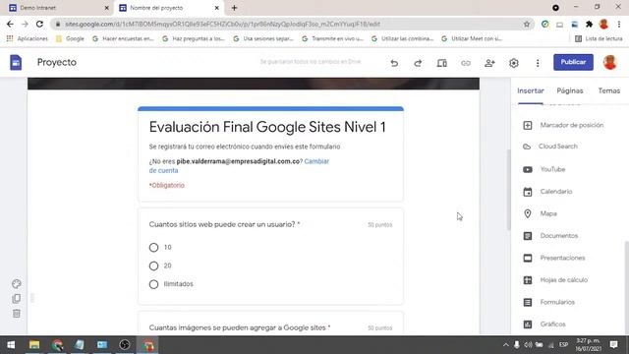
Task: Insert Cloud Search element
Action: click(x=550, y=147)
